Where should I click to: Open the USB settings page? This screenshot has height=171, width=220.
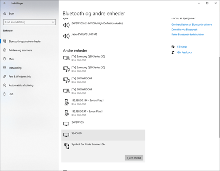[x=11, y=94]
